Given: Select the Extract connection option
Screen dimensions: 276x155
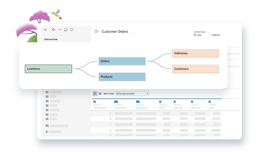Looking at the screenshot, I should coord(210,35).
